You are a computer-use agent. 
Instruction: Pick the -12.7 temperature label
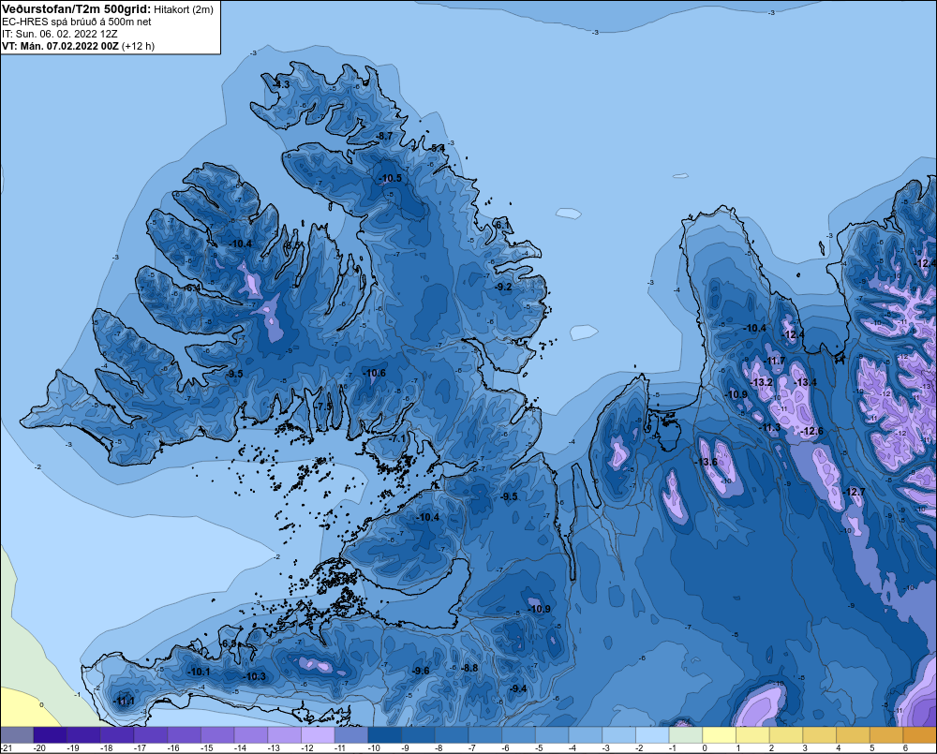(x=854, y=492)
